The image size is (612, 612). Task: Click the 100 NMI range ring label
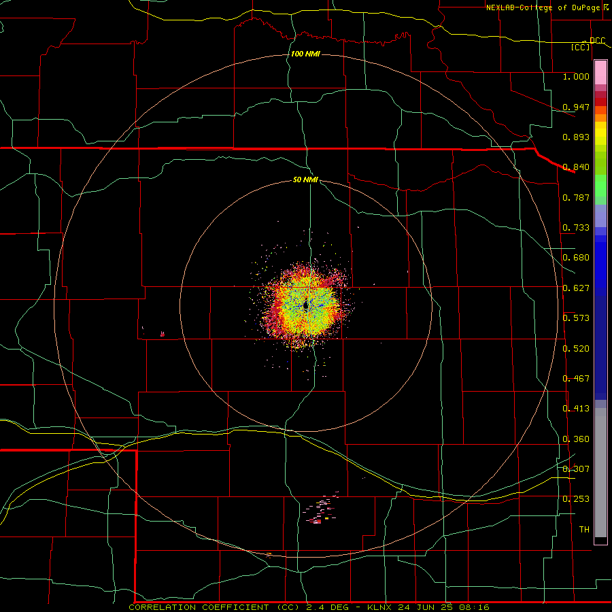pos(305,54)
